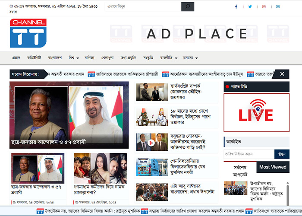Open the Instagram icon link
Image resolution: width=302 pixels, height=216 pixels.
(x=264, y=6)
